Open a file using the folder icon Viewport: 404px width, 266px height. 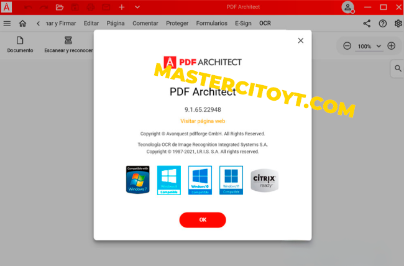(x=60, y=7)
